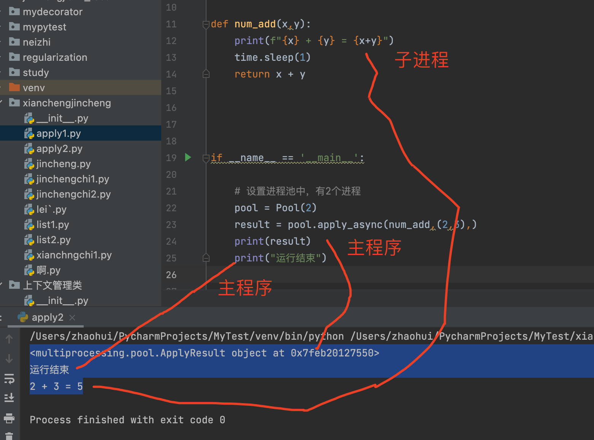The width and height of the screenshot is (594, 440).
Task: Open apply2.py in project tree
Action: [x=59, y=149]
